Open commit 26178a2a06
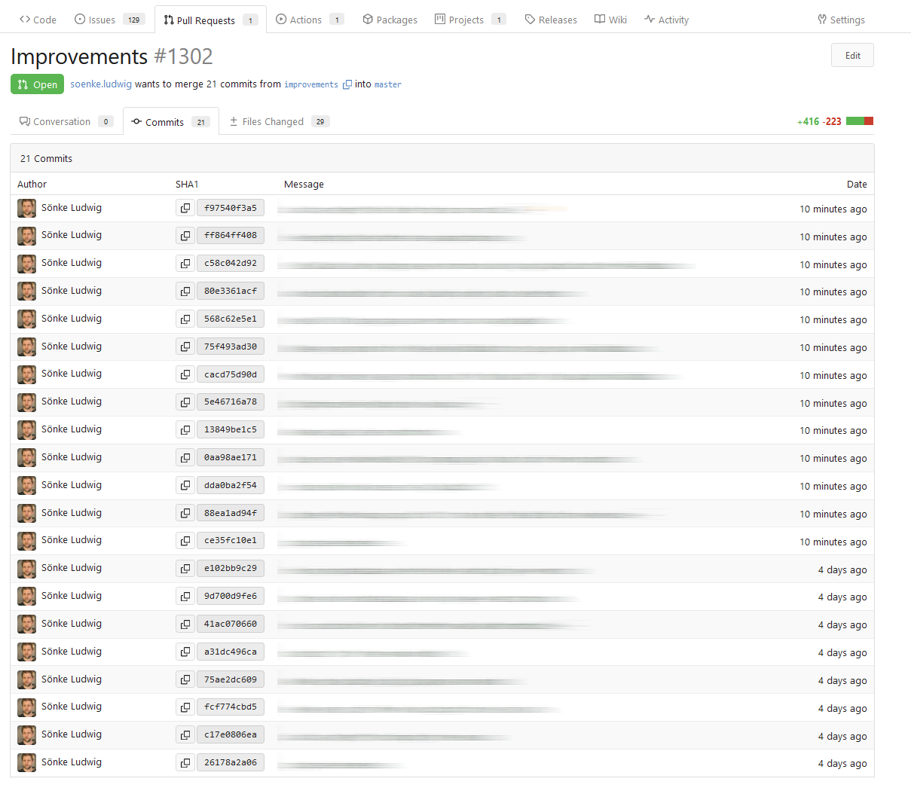The height and width of the screenshot is (806, 911). 230,762
